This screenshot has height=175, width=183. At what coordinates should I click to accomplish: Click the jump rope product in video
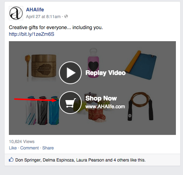[140, 106]
